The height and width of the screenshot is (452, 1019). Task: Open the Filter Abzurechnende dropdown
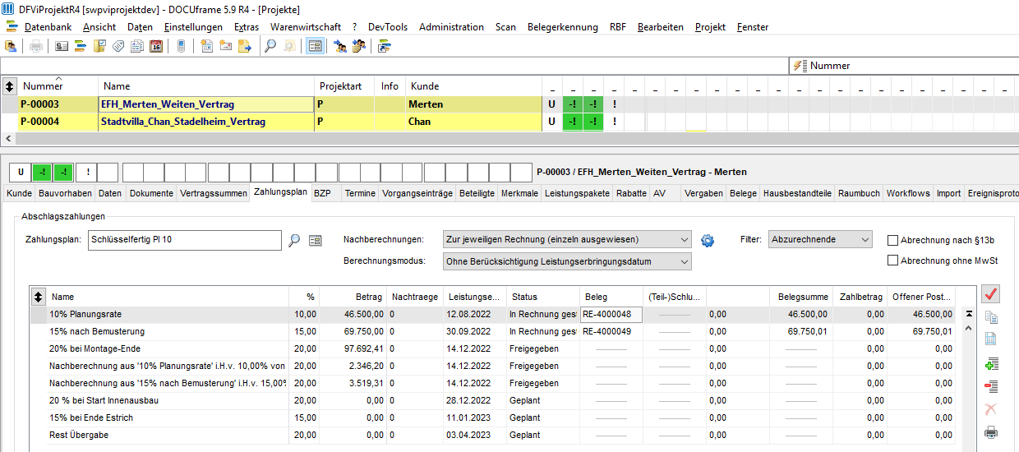click(x=819, y=239)
